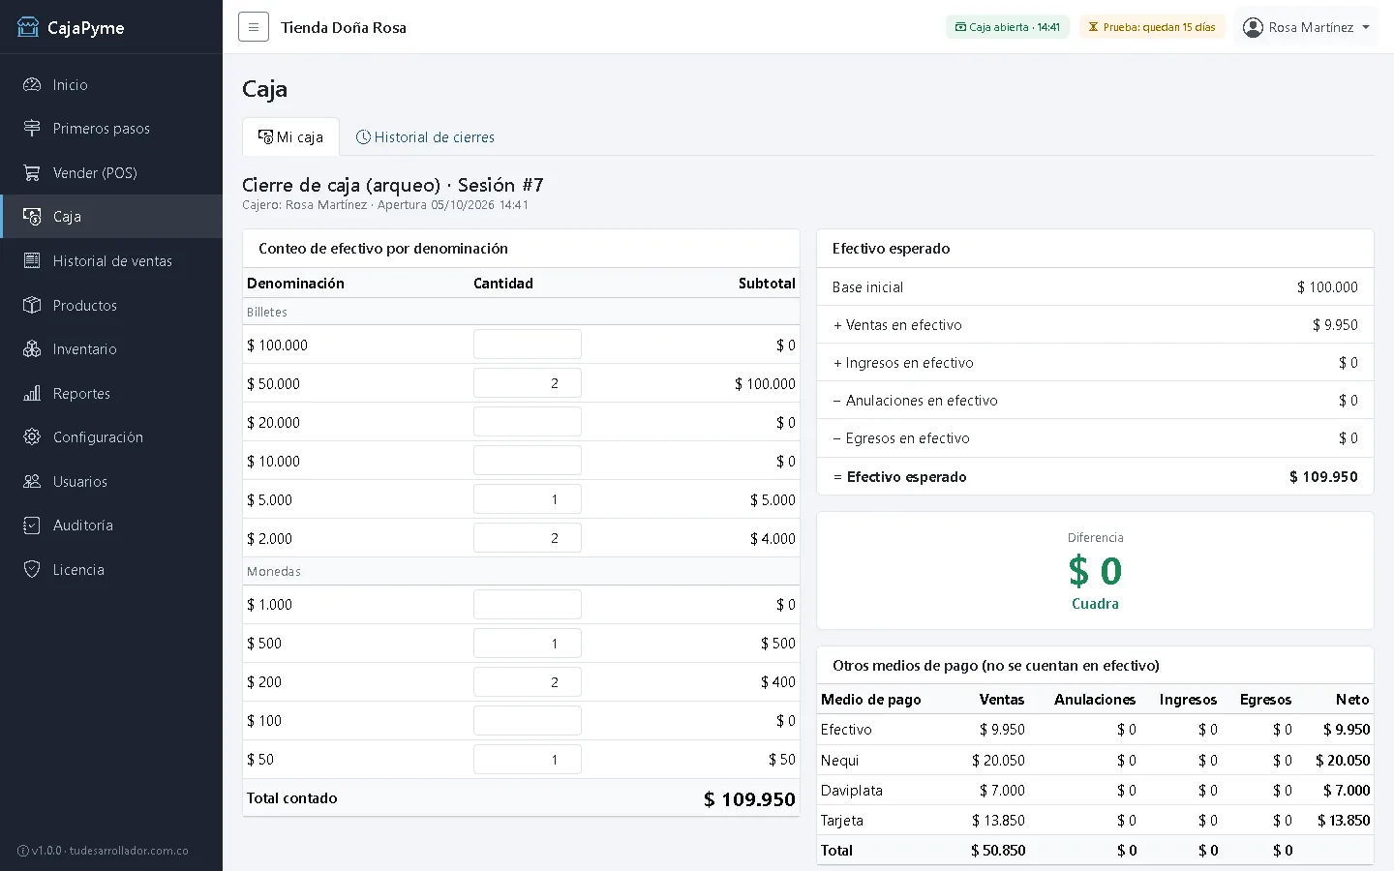Screen dimensions: 1394x871
Task: Click the Configuración gear icon
Action: point(32,436)
